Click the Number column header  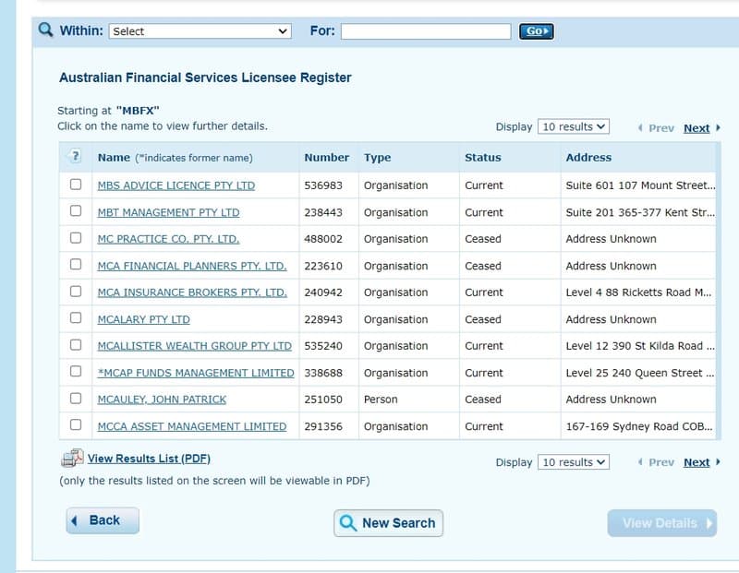click(327, 157)
